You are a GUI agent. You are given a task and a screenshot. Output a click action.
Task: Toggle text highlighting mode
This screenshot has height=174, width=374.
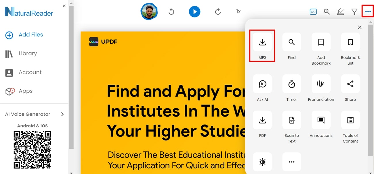340,11
